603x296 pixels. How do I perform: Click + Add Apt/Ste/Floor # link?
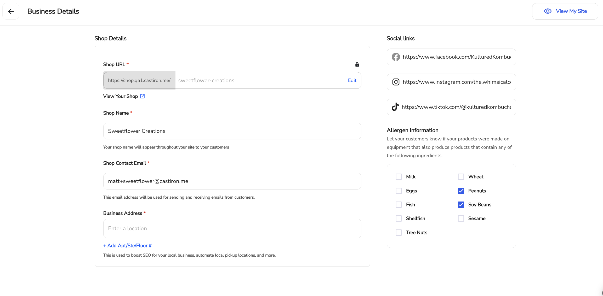[x=127, y=246]
